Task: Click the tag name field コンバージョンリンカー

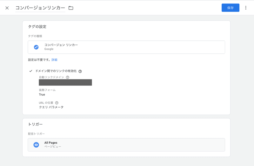Action: (x=40, y=8)
